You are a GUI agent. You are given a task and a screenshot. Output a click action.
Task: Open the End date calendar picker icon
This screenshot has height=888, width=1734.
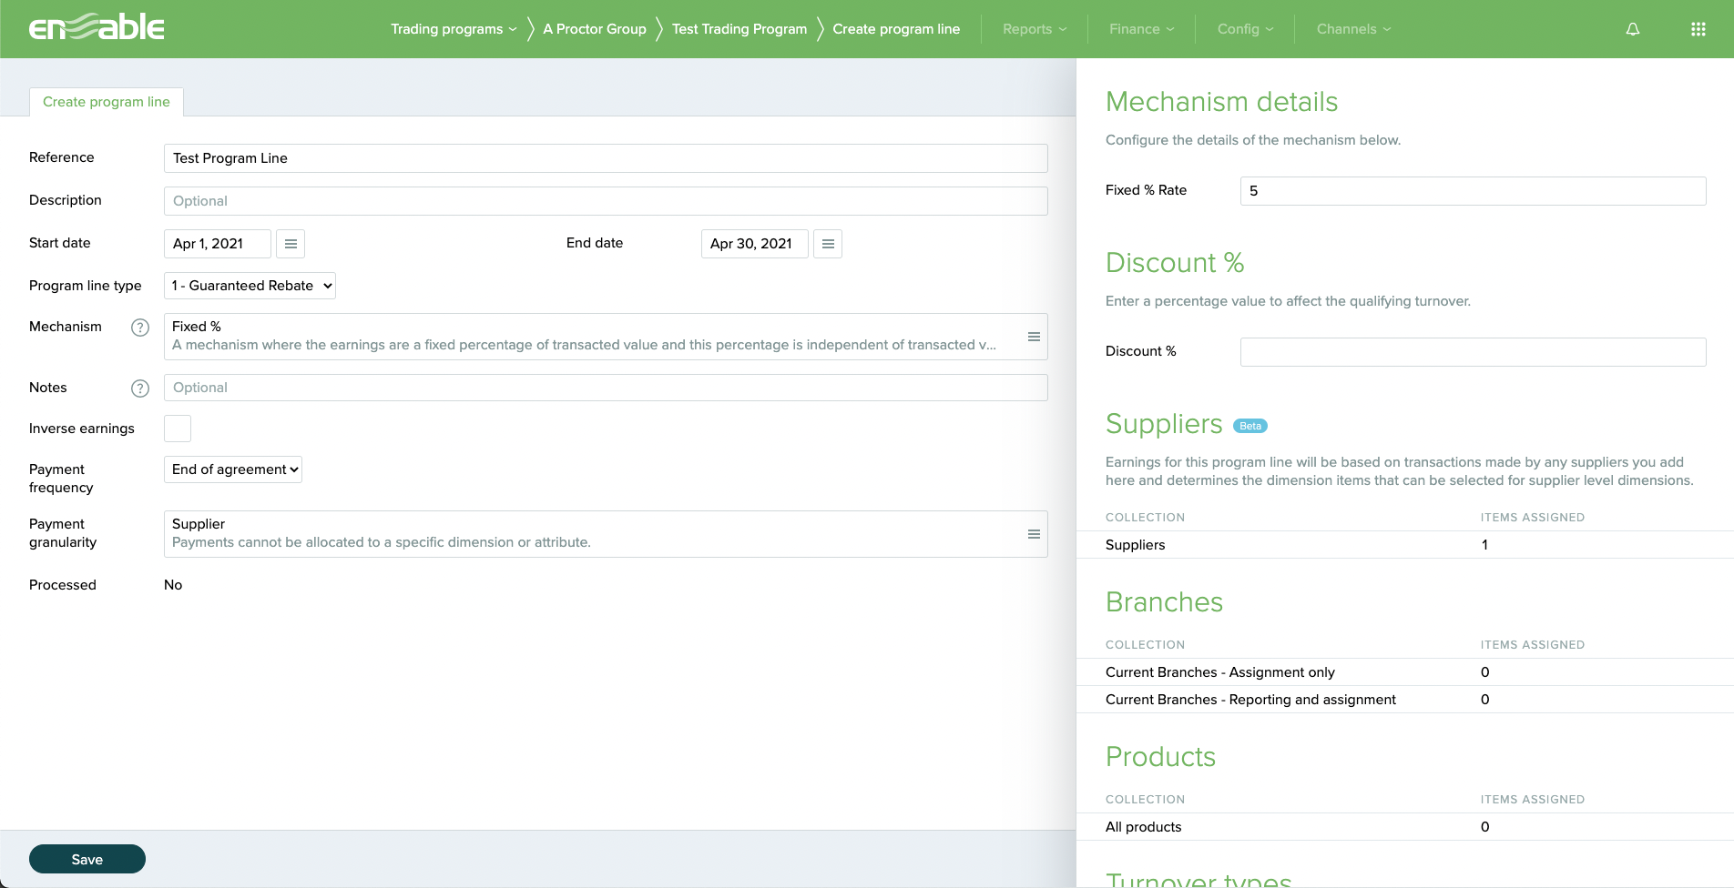tap(828, 244)
